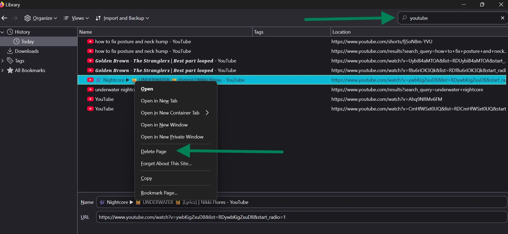Choose Open in New Private Window
508x234 pixels.
click(175, 137)
